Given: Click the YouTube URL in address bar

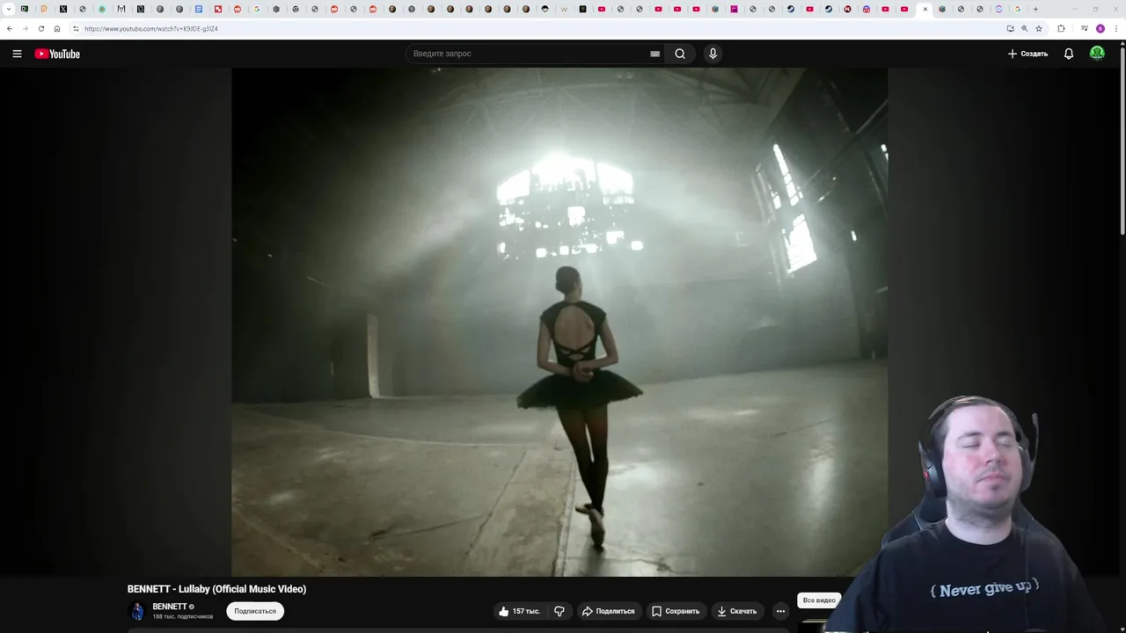Looking at the screenshot, I should tap(151, 28).
